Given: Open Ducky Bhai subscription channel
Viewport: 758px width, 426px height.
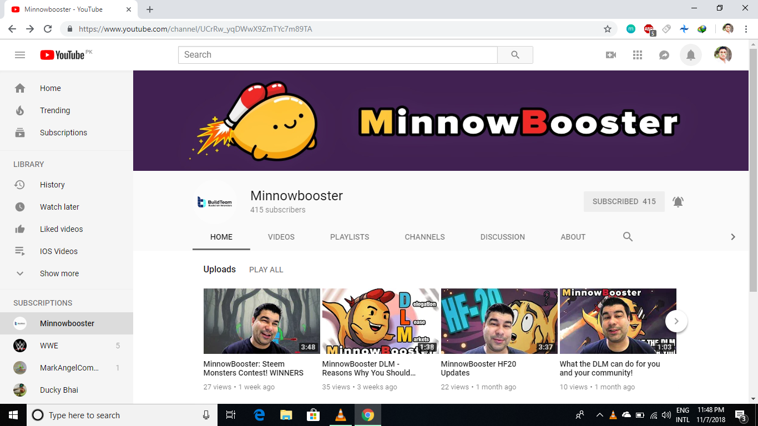Looking at the screenshot, I should click(x=67, y=390).
